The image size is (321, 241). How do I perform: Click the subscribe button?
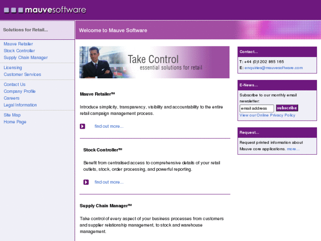287,108
